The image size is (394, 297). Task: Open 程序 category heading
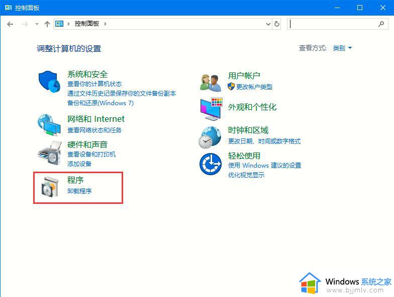point(75,180)
